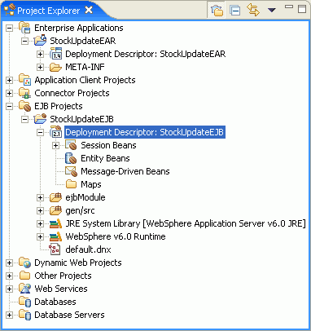Collapse the StockUpdateEJB node
The width and height of the screenshot is (311, 331).
pos(24,119)
